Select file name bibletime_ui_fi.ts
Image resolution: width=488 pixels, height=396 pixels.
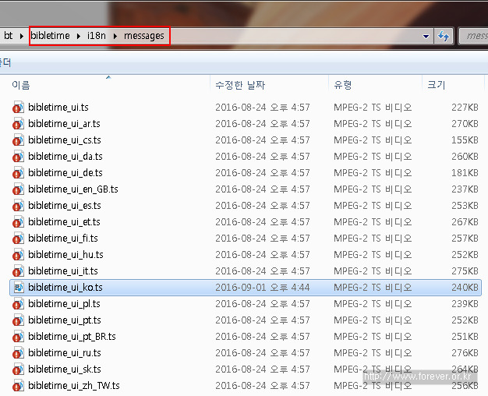pos(63,239)
